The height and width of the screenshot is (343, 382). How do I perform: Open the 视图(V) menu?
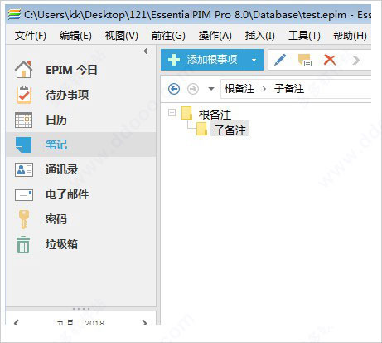(x=121, y=36)
